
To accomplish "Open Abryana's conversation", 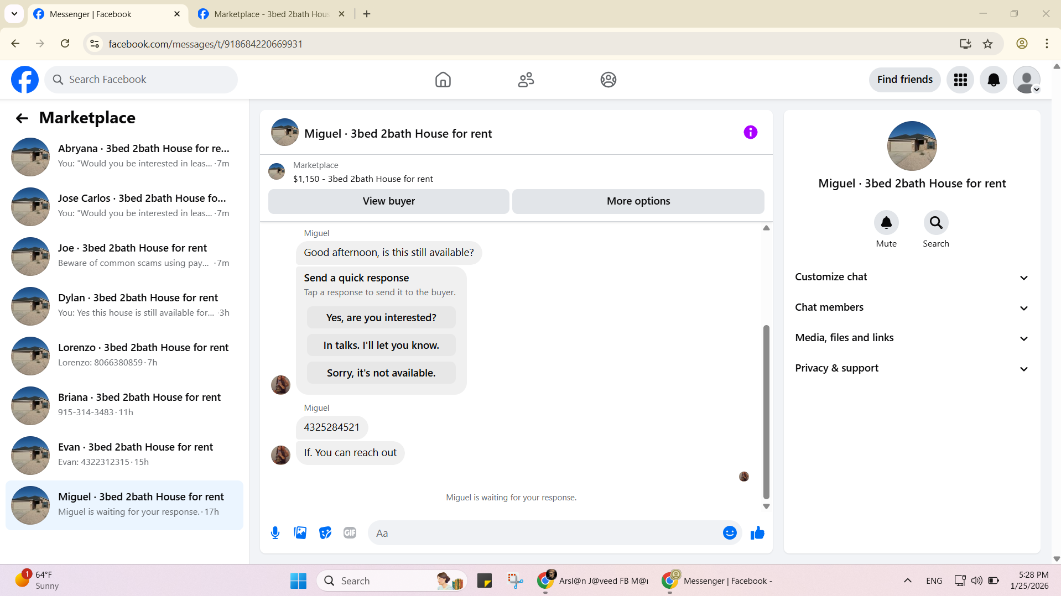I will (124, 157).
